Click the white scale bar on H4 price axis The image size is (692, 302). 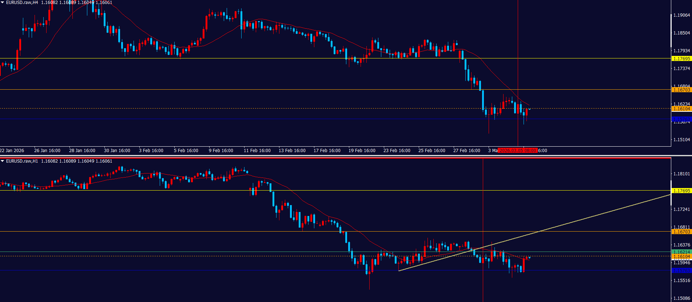point(671,31)
